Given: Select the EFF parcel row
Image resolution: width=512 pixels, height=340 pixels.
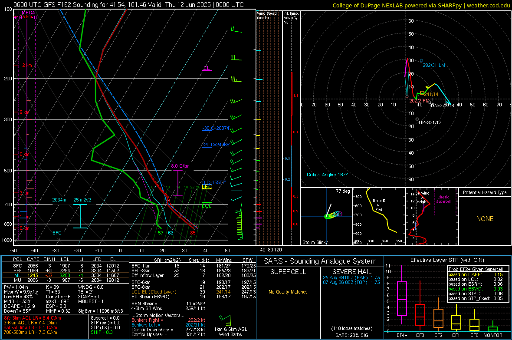Looking at the screenshot, I should [x=66, y=271].
